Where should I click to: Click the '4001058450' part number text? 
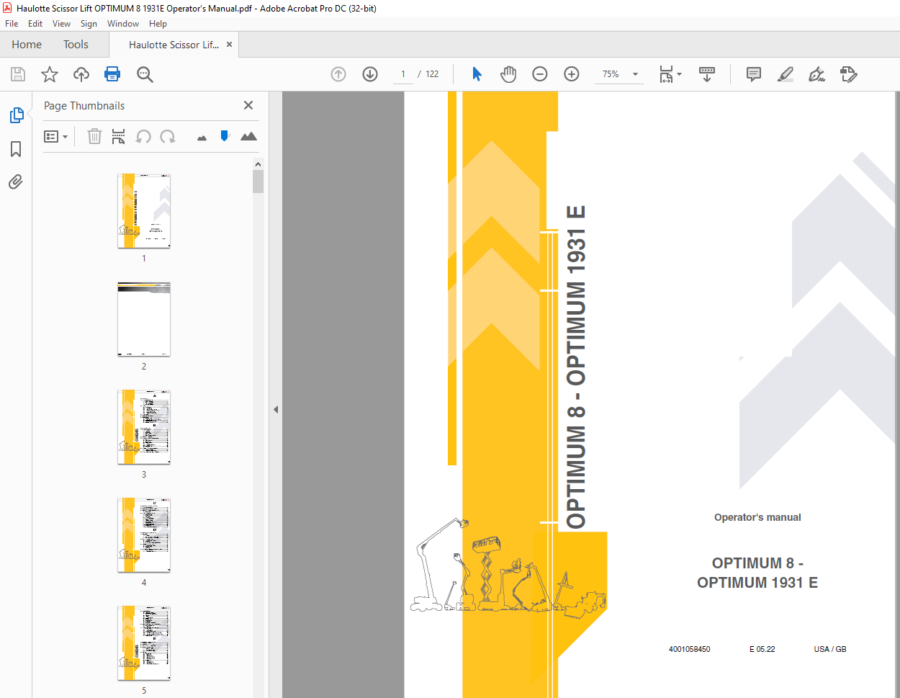tap(689, 649)
